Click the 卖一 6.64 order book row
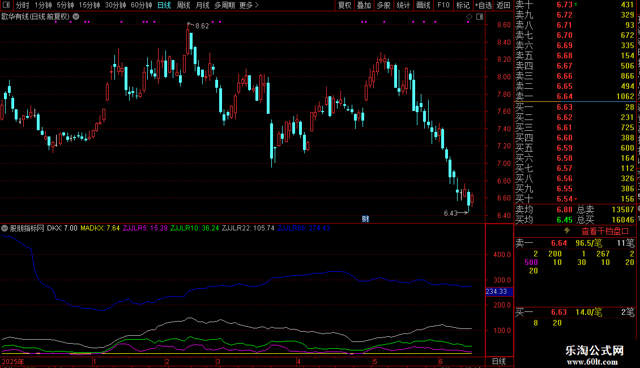 pyautogui.click(x=575, y=96)
